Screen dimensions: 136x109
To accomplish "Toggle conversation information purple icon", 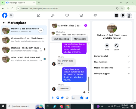I will point(86,25).
